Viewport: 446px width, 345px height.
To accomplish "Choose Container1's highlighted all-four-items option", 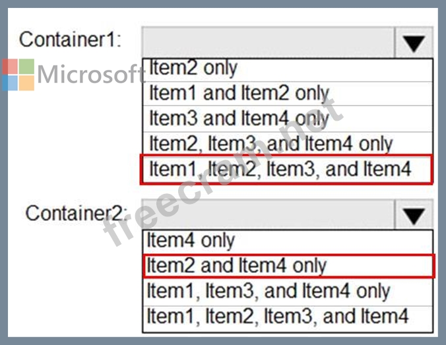I will (x=287, y=170).
